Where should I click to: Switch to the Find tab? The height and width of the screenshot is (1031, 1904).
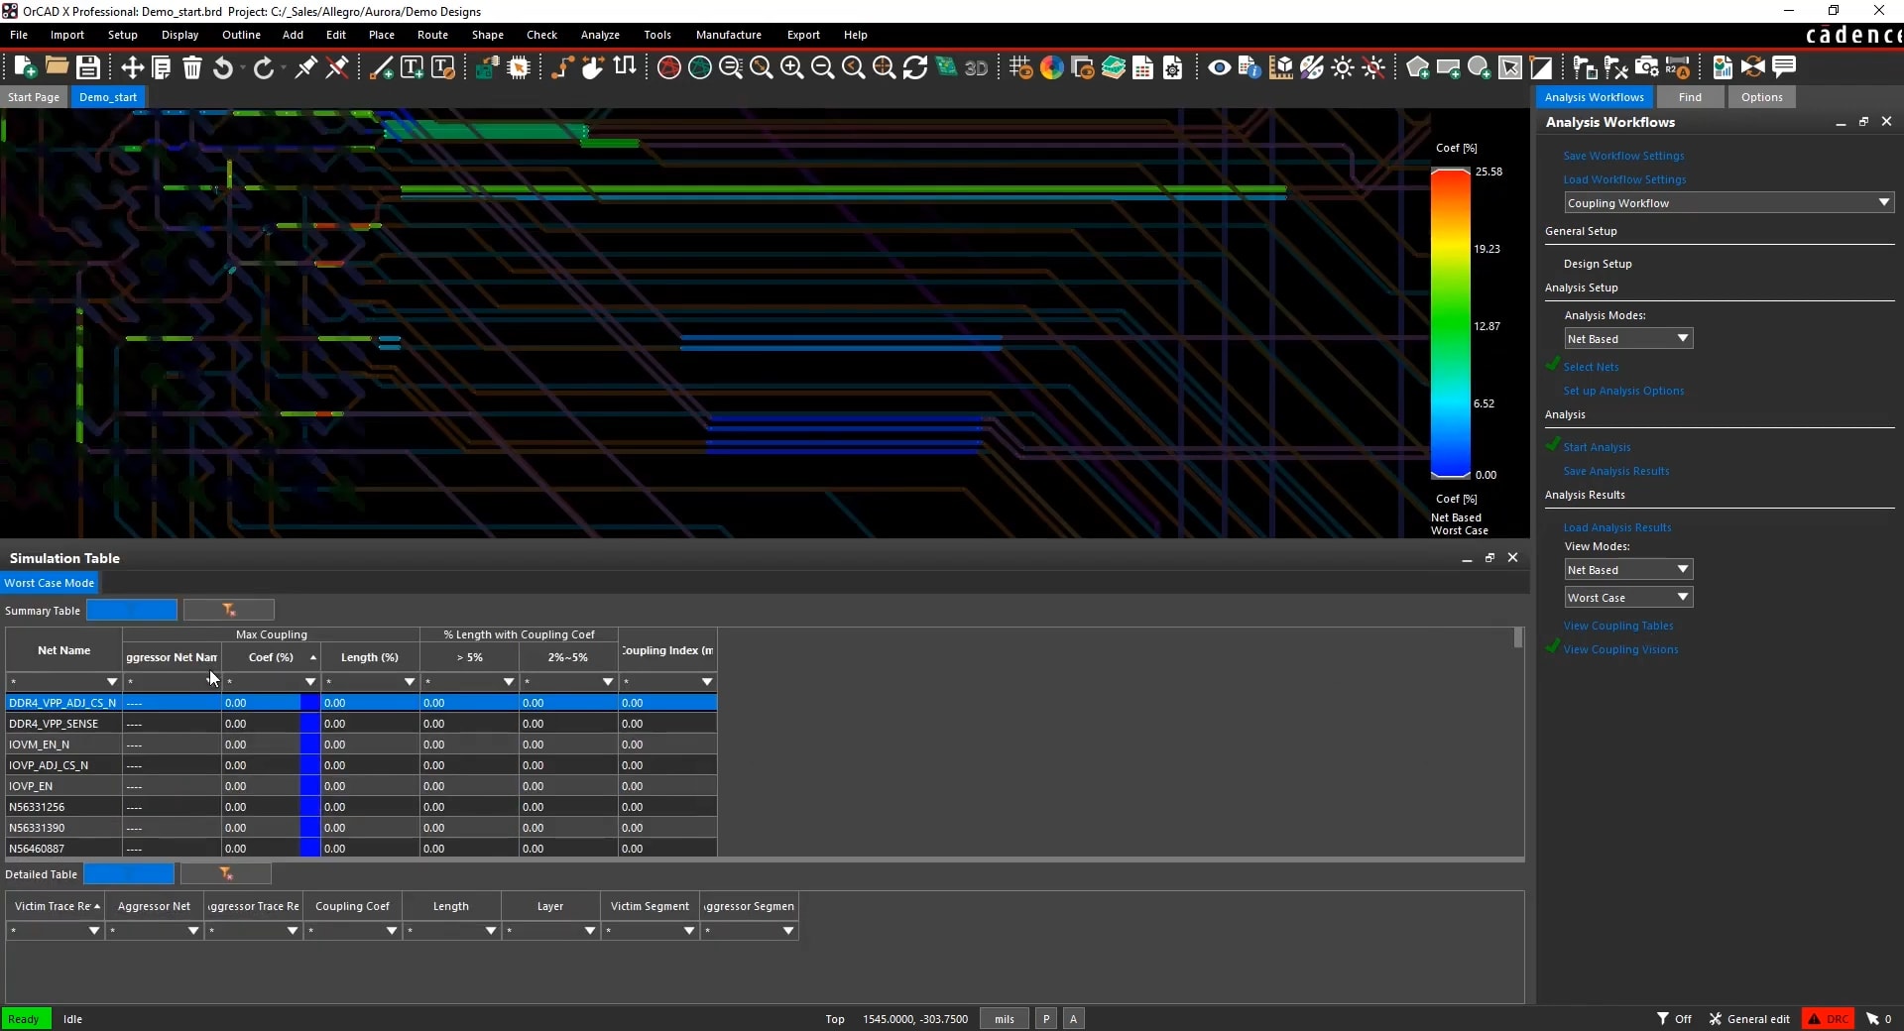coord(1690,97)
